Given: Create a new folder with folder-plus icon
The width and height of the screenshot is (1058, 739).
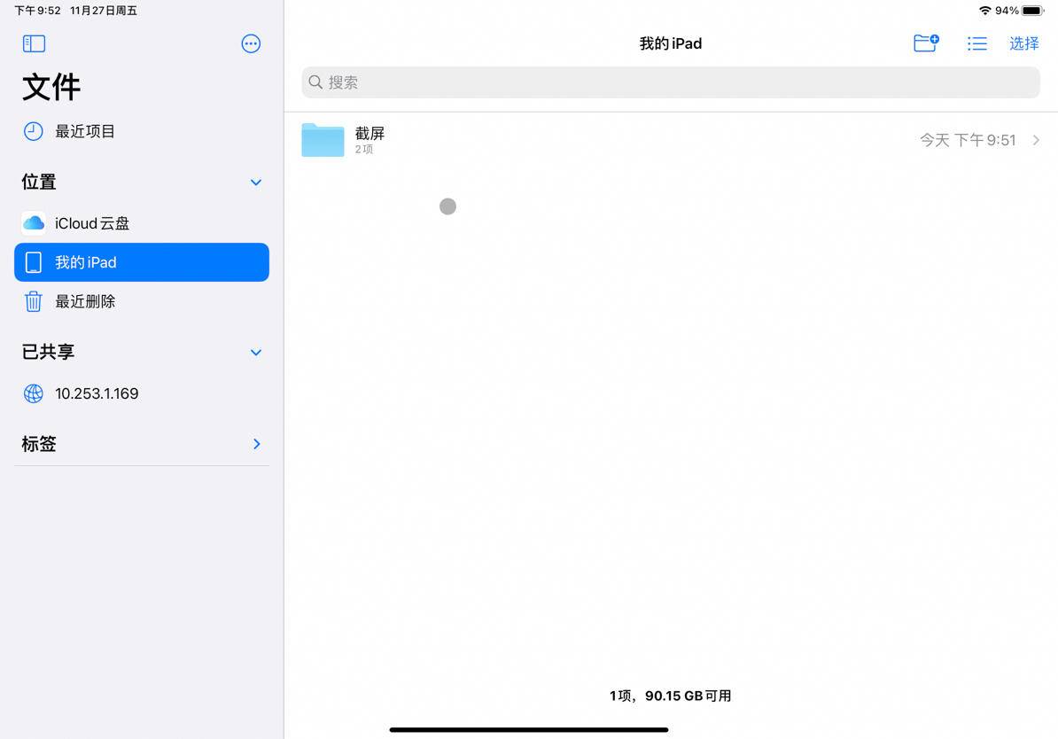Looking at the screenshot, I should pyautogui.click(x=926, y=43).
